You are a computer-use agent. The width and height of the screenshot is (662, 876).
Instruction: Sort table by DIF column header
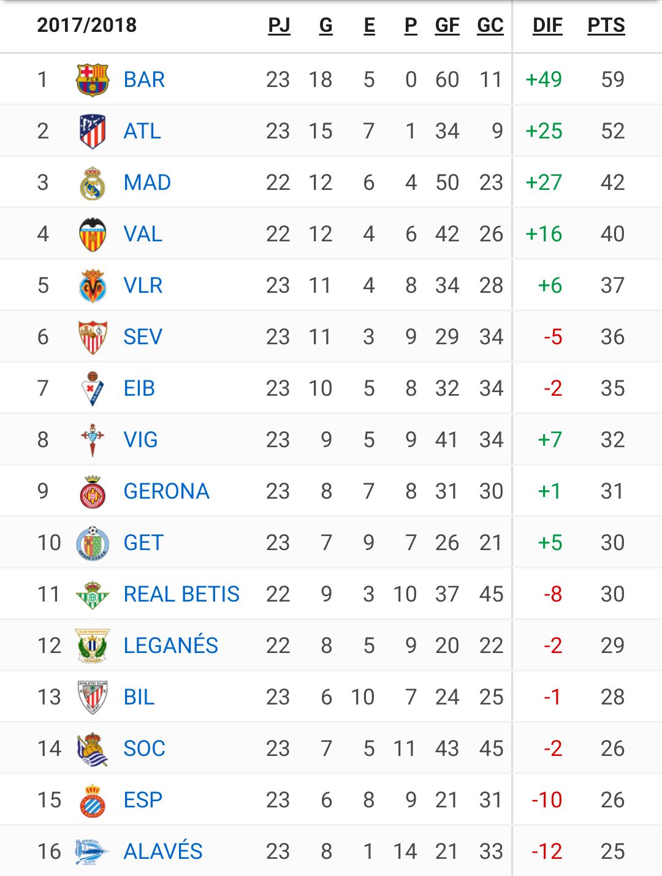tap(547, 25)
